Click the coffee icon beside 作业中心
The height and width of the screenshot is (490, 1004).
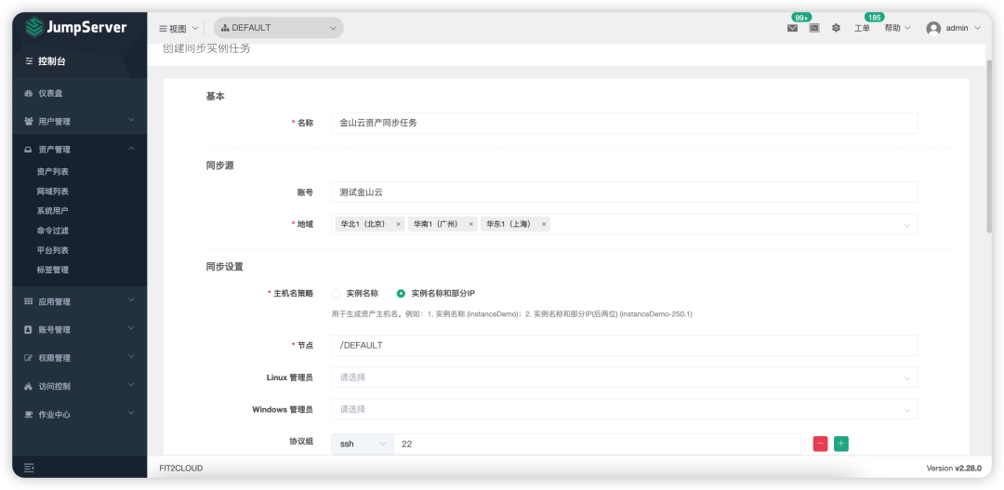pos(28,415)
